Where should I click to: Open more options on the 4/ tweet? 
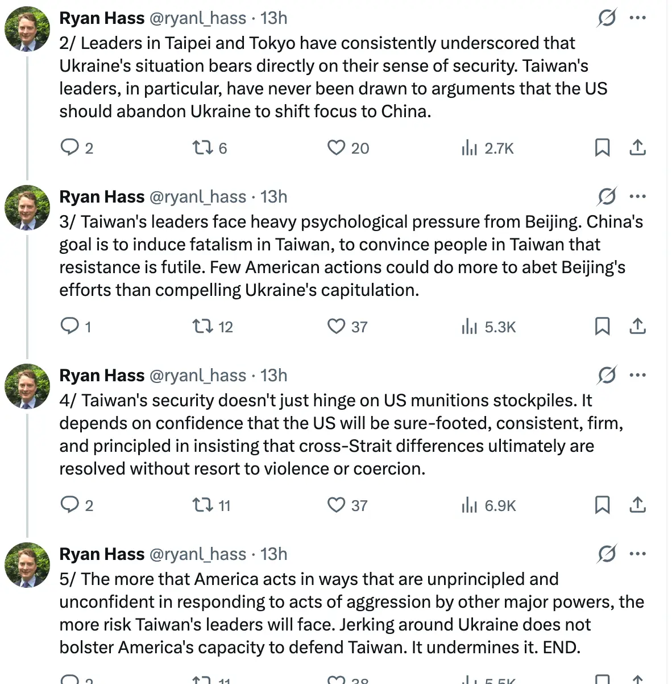coord(638,376)
